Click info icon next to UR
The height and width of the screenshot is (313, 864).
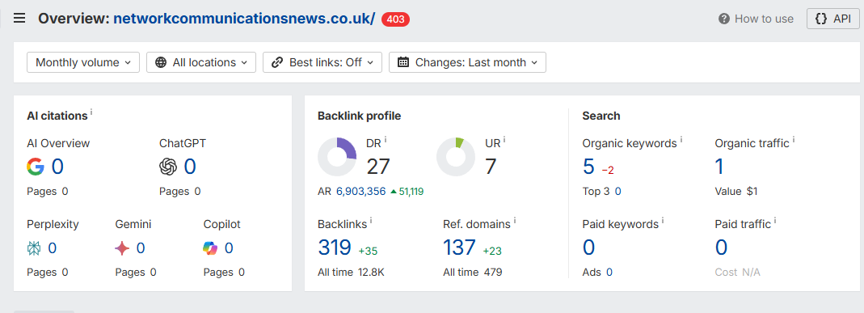pos(504,140)
